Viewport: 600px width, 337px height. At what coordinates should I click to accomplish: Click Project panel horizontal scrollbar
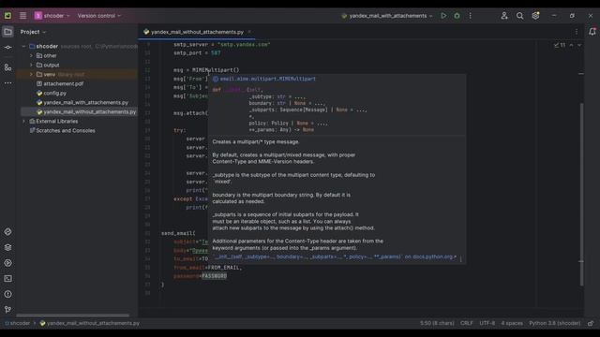73,315
